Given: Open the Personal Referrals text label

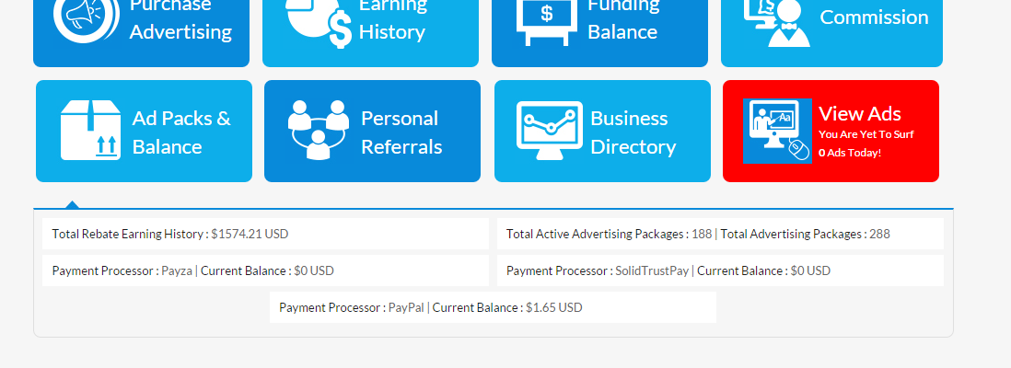Looking at the screenshot, I should click(401, 132).
